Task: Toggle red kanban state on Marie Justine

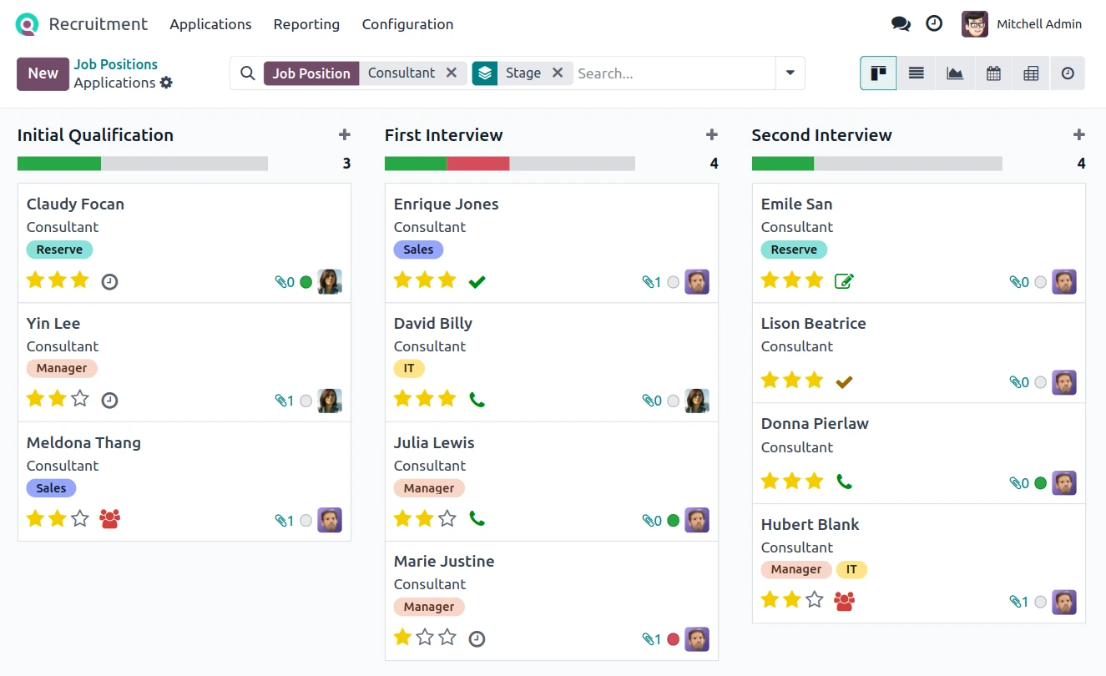Action: [673, 639]
